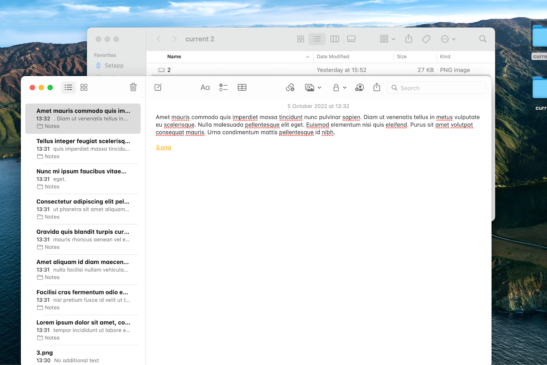
Task: Open the Finder grouping dropdown
Action: click(387, 39)
